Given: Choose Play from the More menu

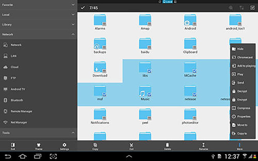Looking at the screenshot, I should click(243, 74).
